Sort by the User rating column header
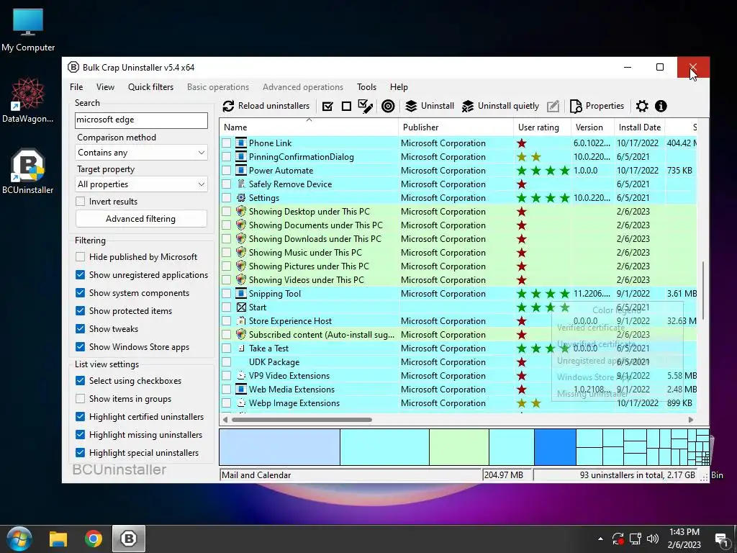Image resolution: width=737 pixels, height=553 pixels. (x=542, y=127)
